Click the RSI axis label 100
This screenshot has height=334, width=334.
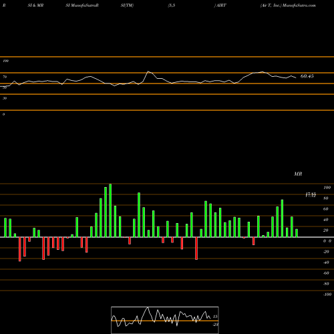pyautogui.click(x=5, y=61)
